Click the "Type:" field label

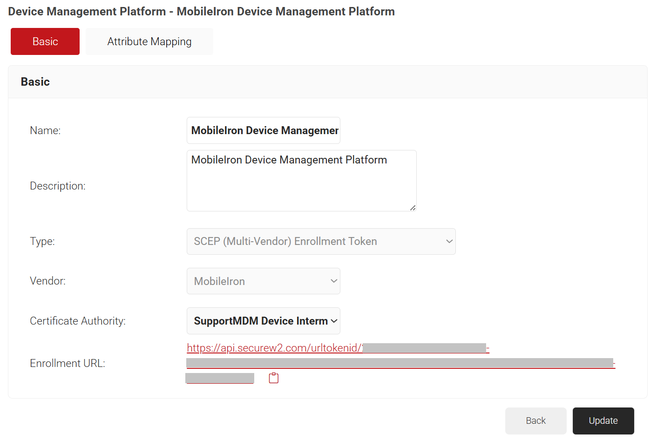click(x=42, y=241)
